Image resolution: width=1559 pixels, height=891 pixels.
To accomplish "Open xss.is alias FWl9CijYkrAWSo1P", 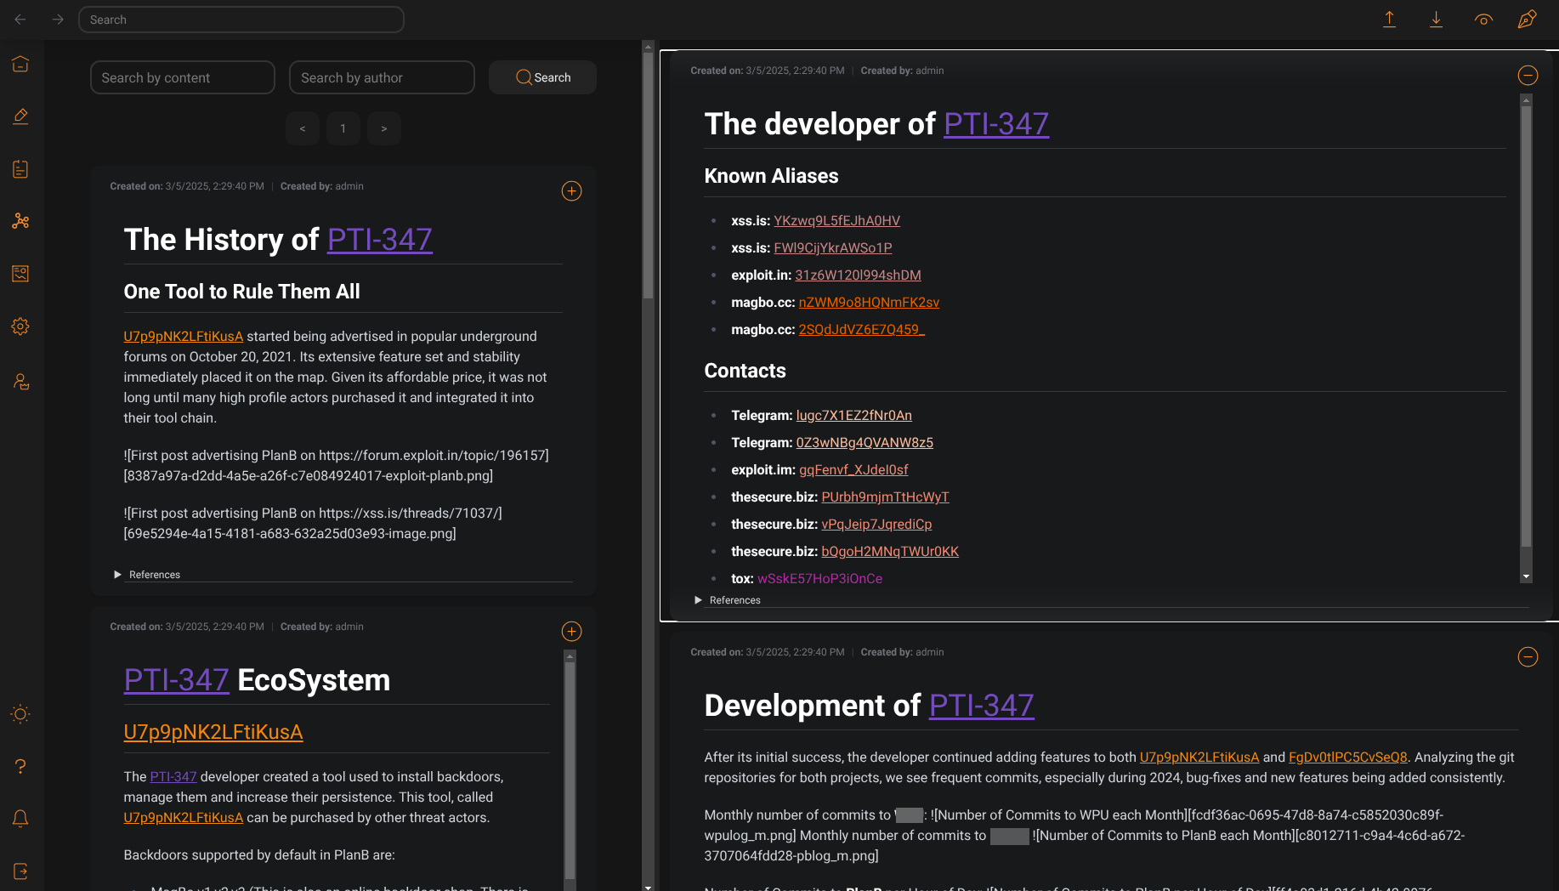I will pyautogui.click(x=833, y=248).
